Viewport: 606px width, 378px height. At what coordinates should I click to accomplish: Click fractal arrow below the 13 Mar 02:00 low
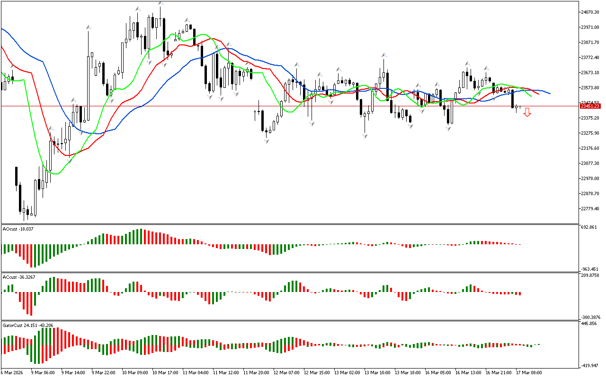coord(365,136)
